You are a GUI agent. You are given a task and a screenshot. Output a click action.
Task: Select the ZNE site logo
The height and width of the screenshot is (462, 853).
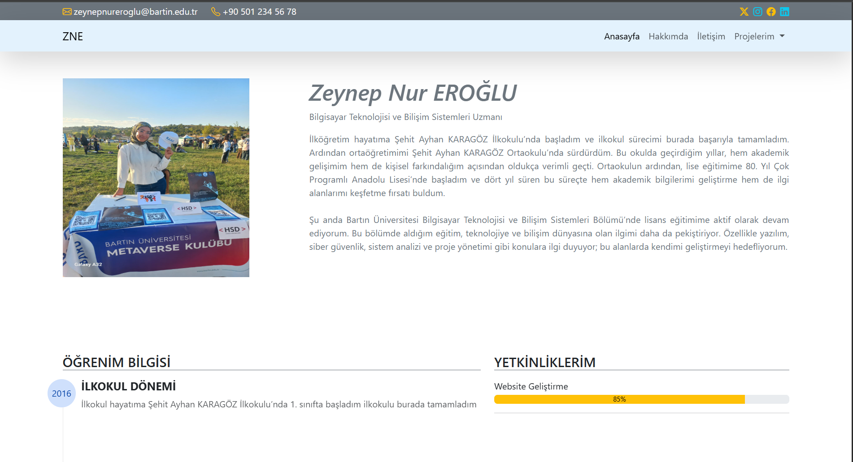tap(73, 36)
